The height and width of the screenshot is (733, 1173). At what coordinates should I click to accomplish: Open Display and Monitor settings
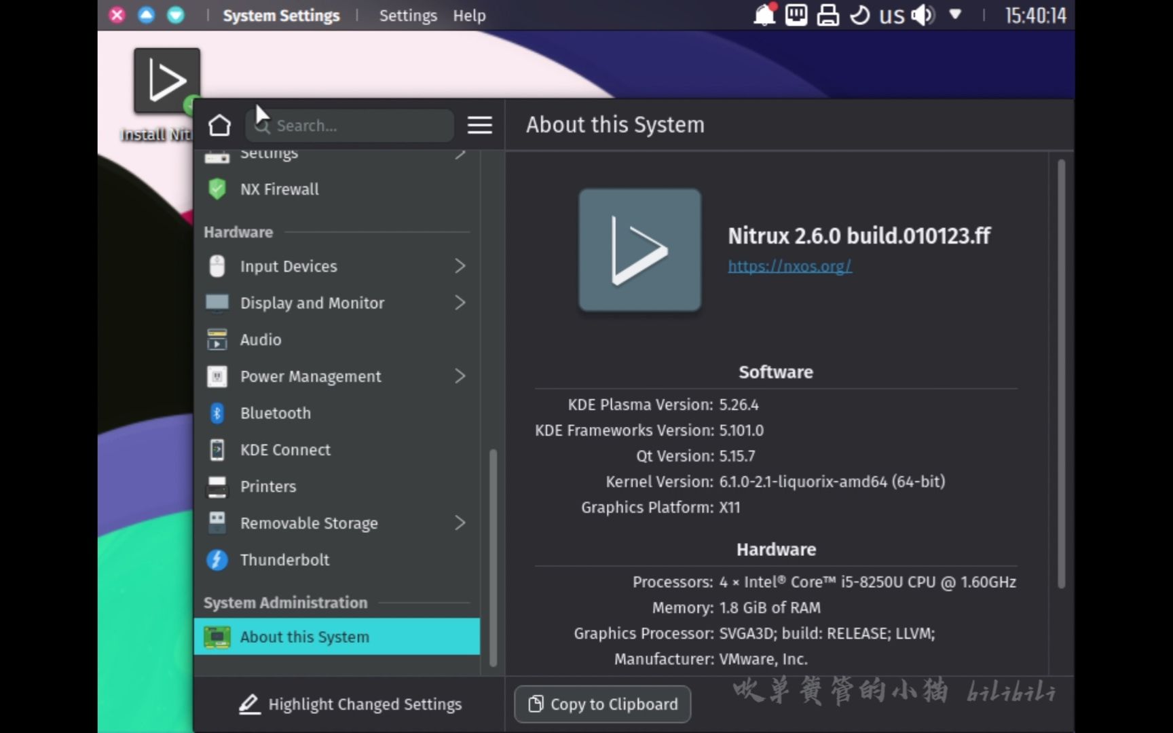click(x=337, y=303)
